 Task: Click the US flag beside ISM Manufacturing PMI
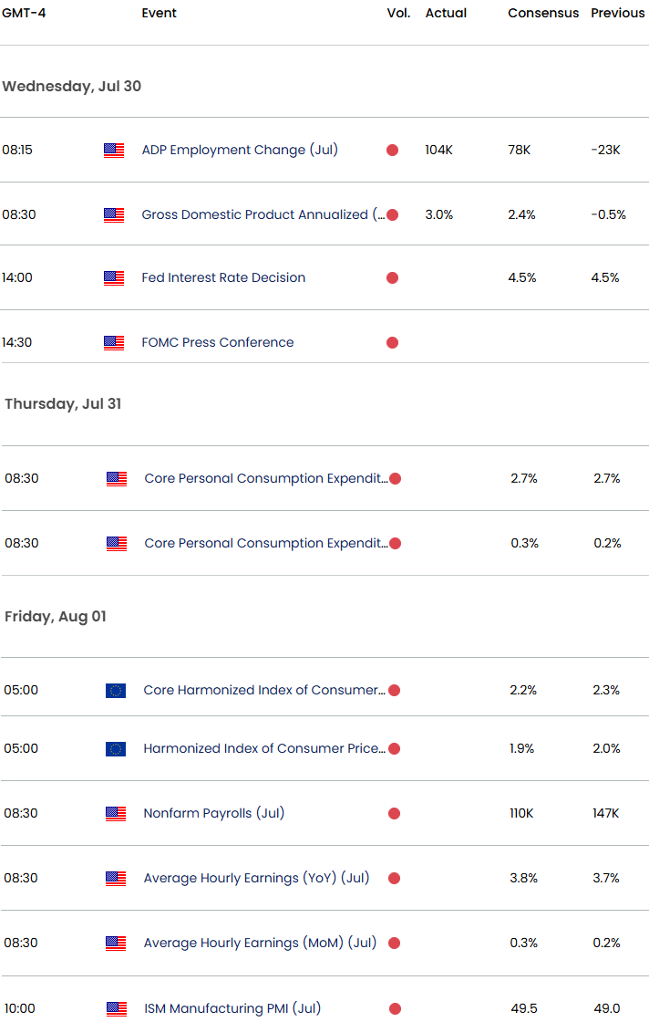(116, 1009)
